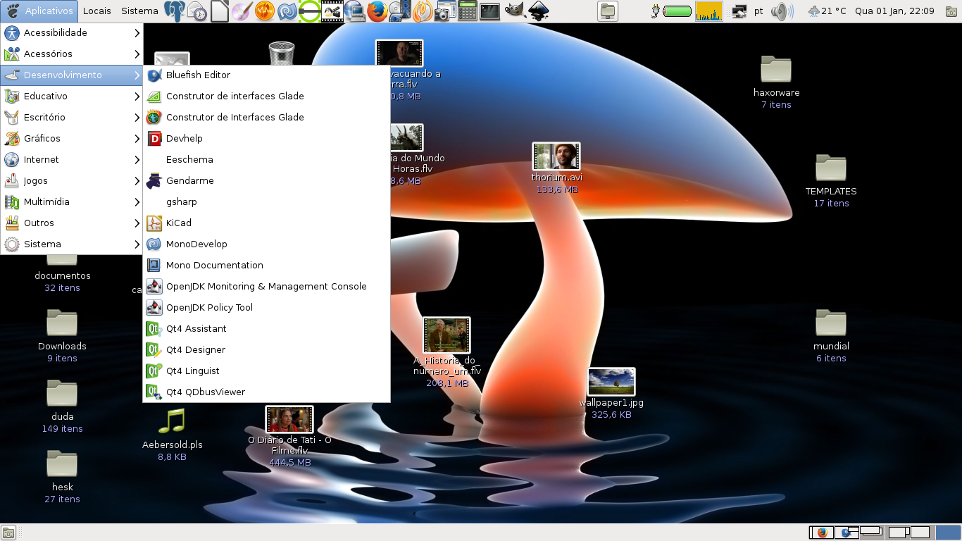Launch Firefox from the top panel

coord(377,11)
